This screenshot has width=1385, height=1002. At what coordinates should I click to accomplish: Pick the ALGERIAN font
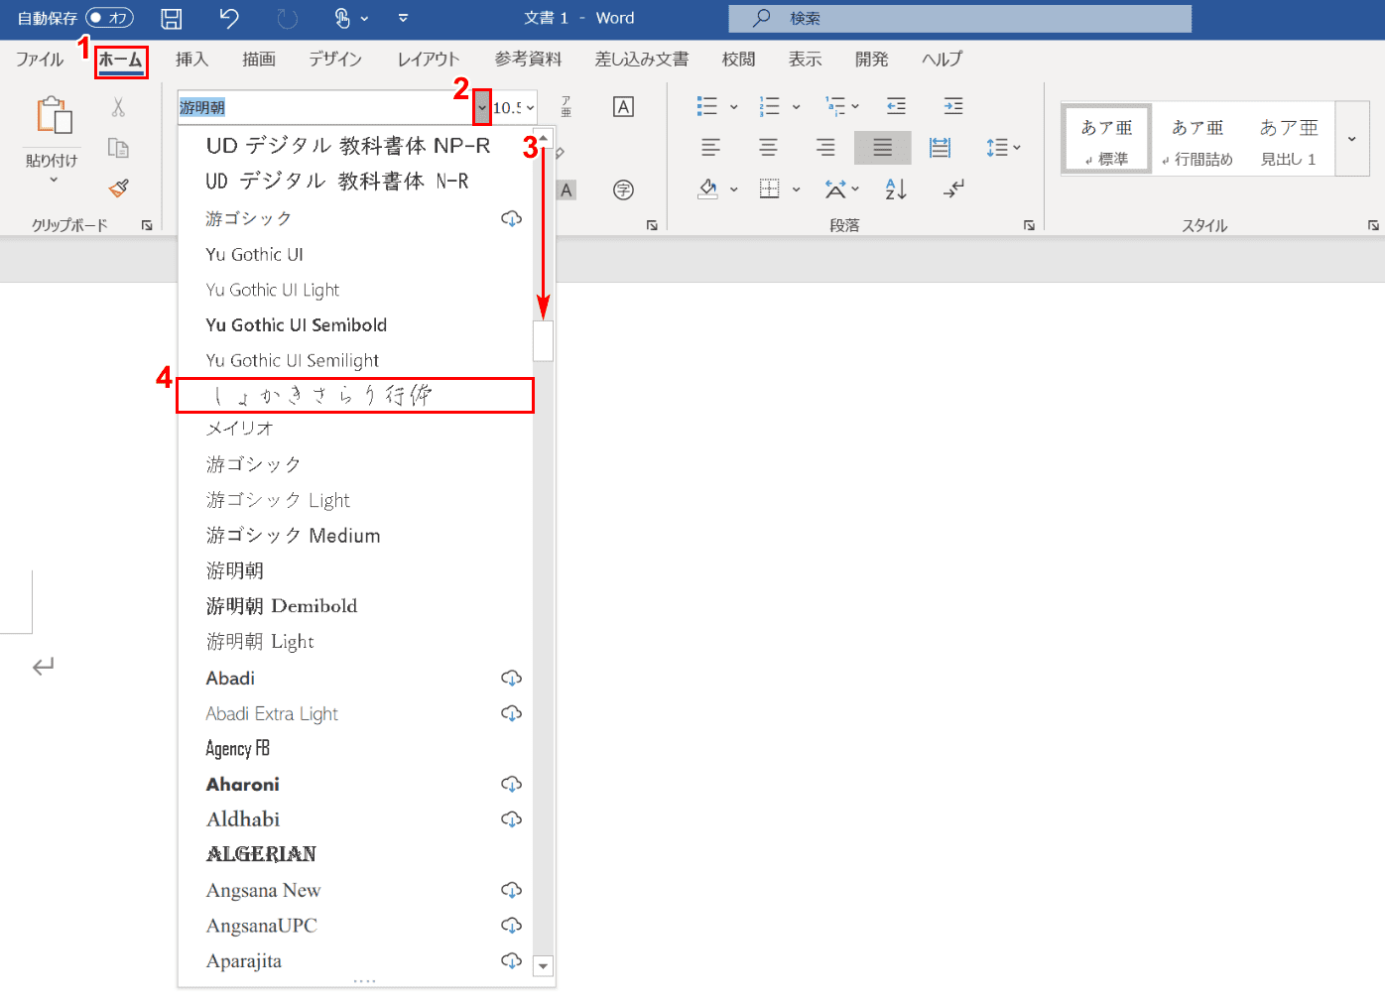pyautogui.click(x=355, y=854)
